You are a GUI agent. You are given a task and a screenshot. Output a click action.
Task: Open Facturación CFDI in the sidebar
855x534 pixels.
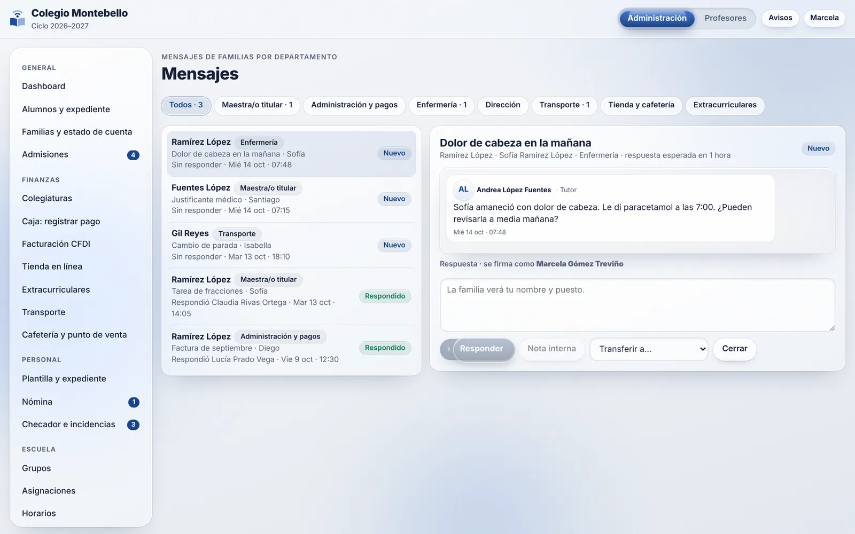[x=56, y=244]
